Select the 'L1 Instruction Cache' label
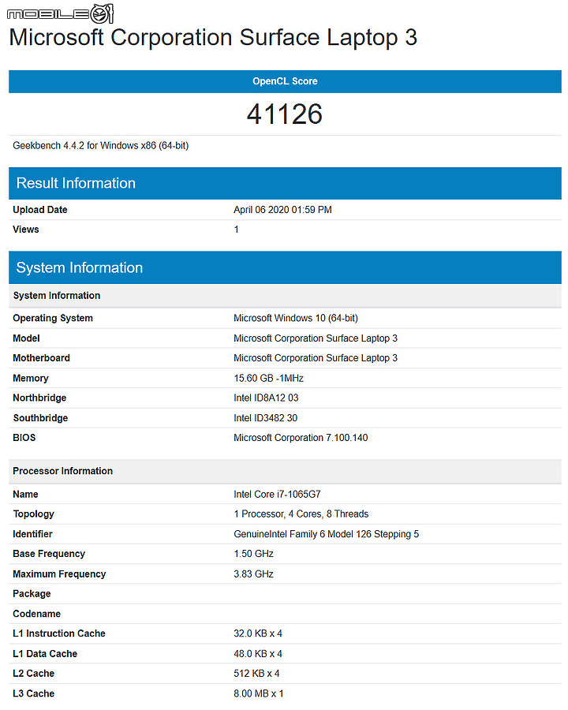This screenshot has width=568, height=710. pos(59,633)
